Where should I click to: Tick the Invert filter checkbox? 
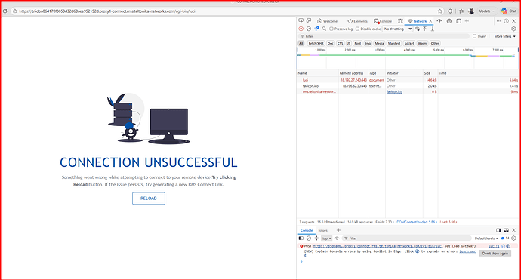(474, 36)
